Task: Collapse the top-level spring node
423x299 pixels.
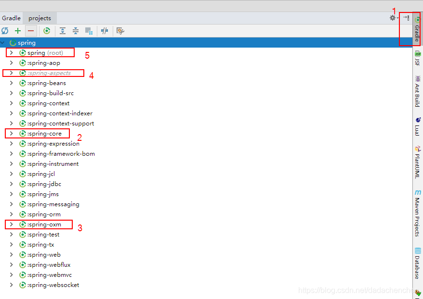Action: (3, 43)
